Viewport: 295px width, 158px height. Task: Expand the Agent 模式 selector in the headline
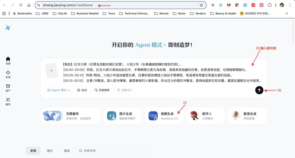click(151, 45)
